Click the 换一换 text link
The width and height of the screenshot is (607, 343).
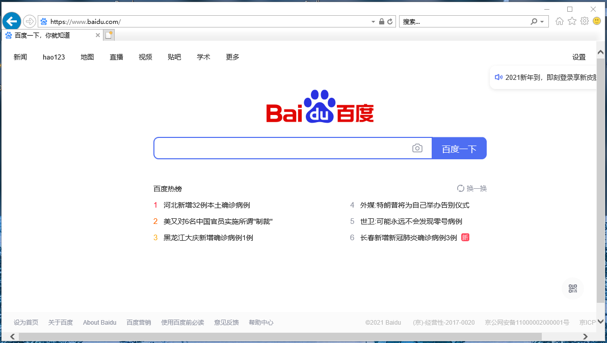tap(477, 188)
